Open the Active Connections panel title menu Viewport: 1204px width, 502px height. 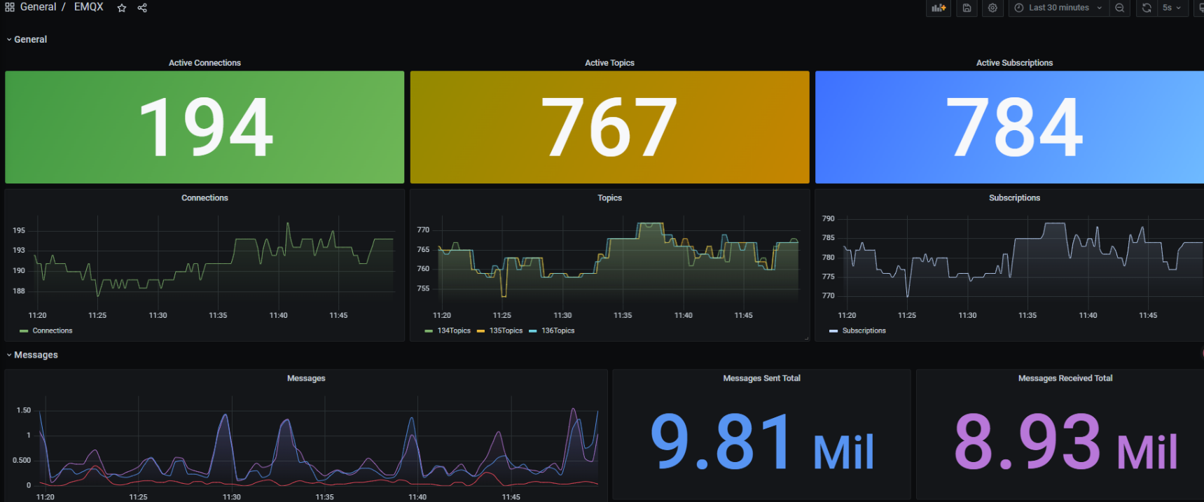(205, 63)
